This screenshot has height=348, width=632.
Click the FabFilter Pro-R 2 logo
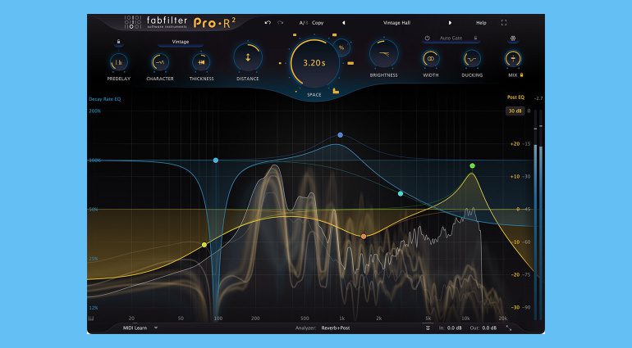pyautogui.click(x=181, y=23)
